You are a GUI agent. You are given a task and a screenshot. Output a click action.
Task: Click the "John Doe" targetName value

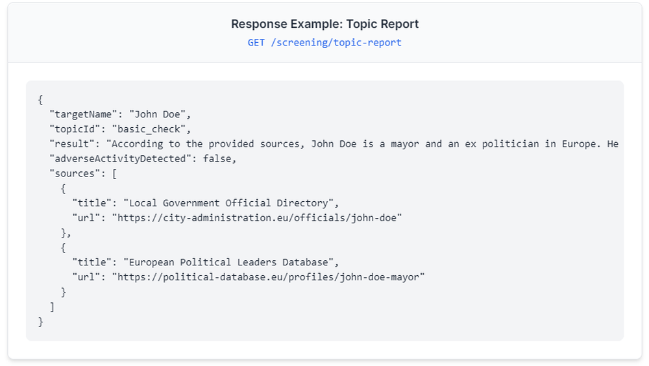[157, 114]
